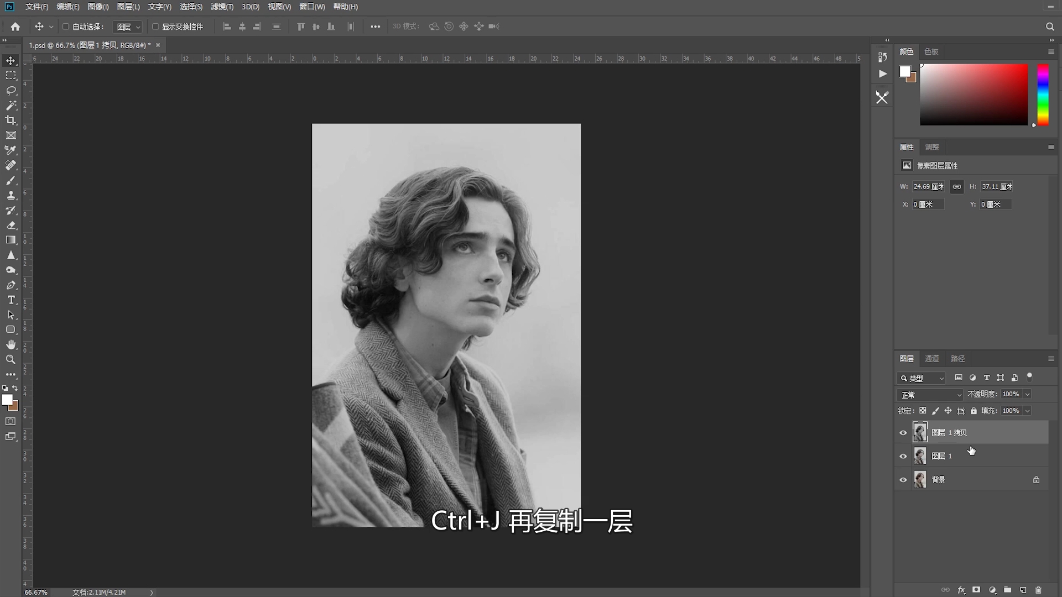The image size is (1062, 597).
Task: Add a layer mask via panel icon
Action: point(976,590)
